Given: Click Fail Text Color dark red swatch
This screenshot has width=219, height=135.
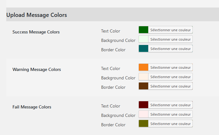Looking at the screenshot, I should (144, 105).
